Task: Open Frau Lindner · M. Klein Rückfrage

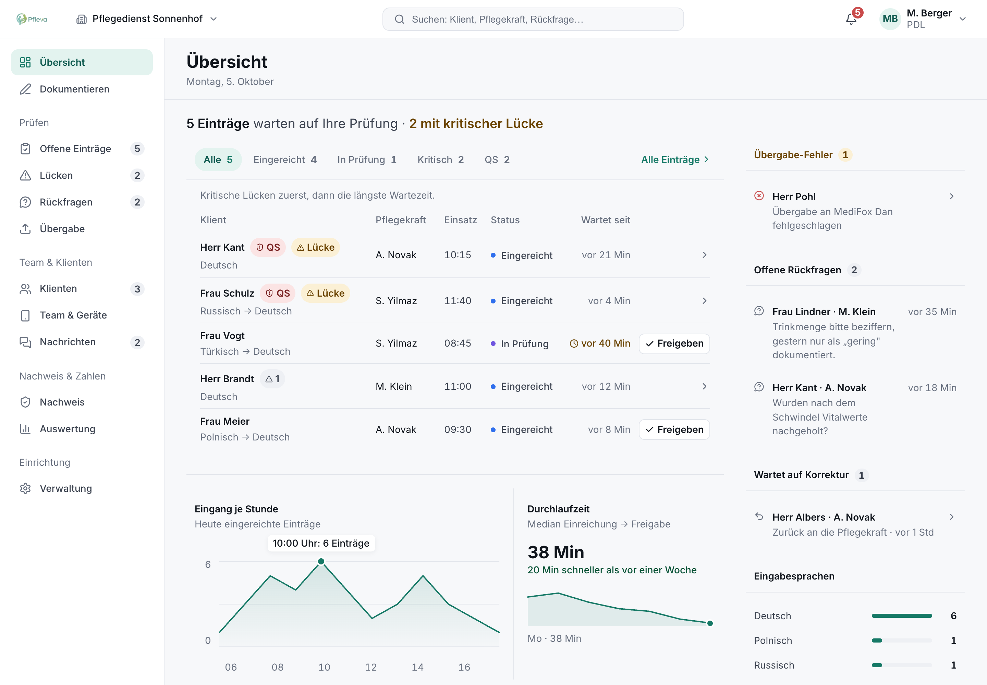Action: coord(855,333)
